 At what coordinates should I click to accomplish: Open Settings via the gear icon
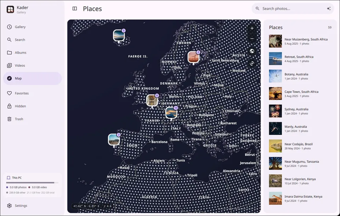(x=9, y=206)
